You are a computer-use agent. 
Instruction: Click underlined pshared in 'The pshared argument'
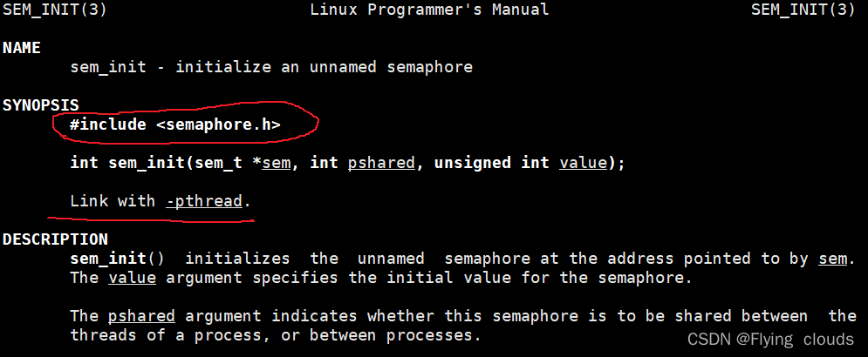click(141, 317)
